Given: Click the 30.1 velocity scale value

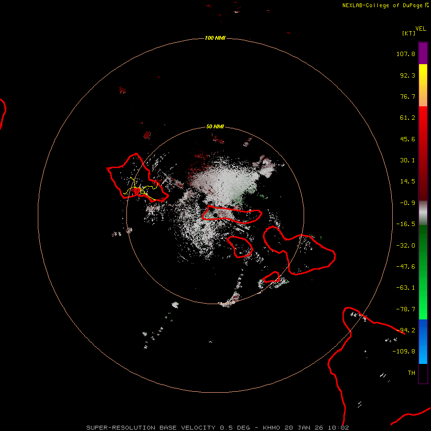Looking at the screenshot, I should [x=408, y=160].
